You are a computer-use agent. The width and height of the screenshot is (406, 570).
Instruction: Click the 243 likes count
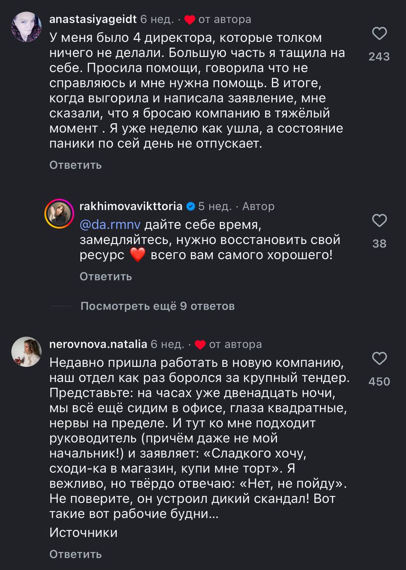(379, 57)
